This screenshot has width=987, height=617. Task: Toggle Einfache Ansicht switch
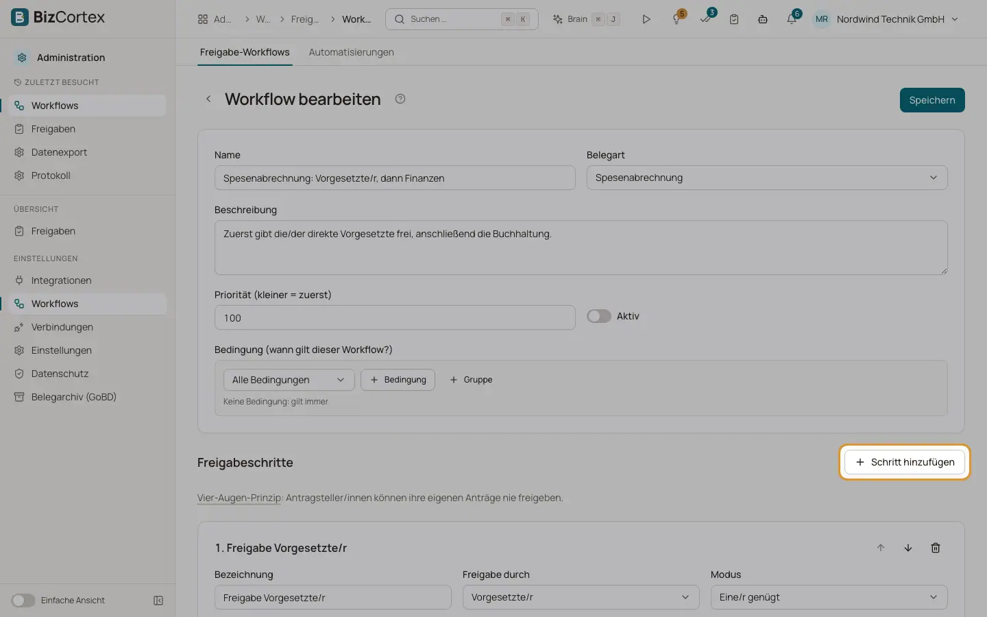point(23,601)
